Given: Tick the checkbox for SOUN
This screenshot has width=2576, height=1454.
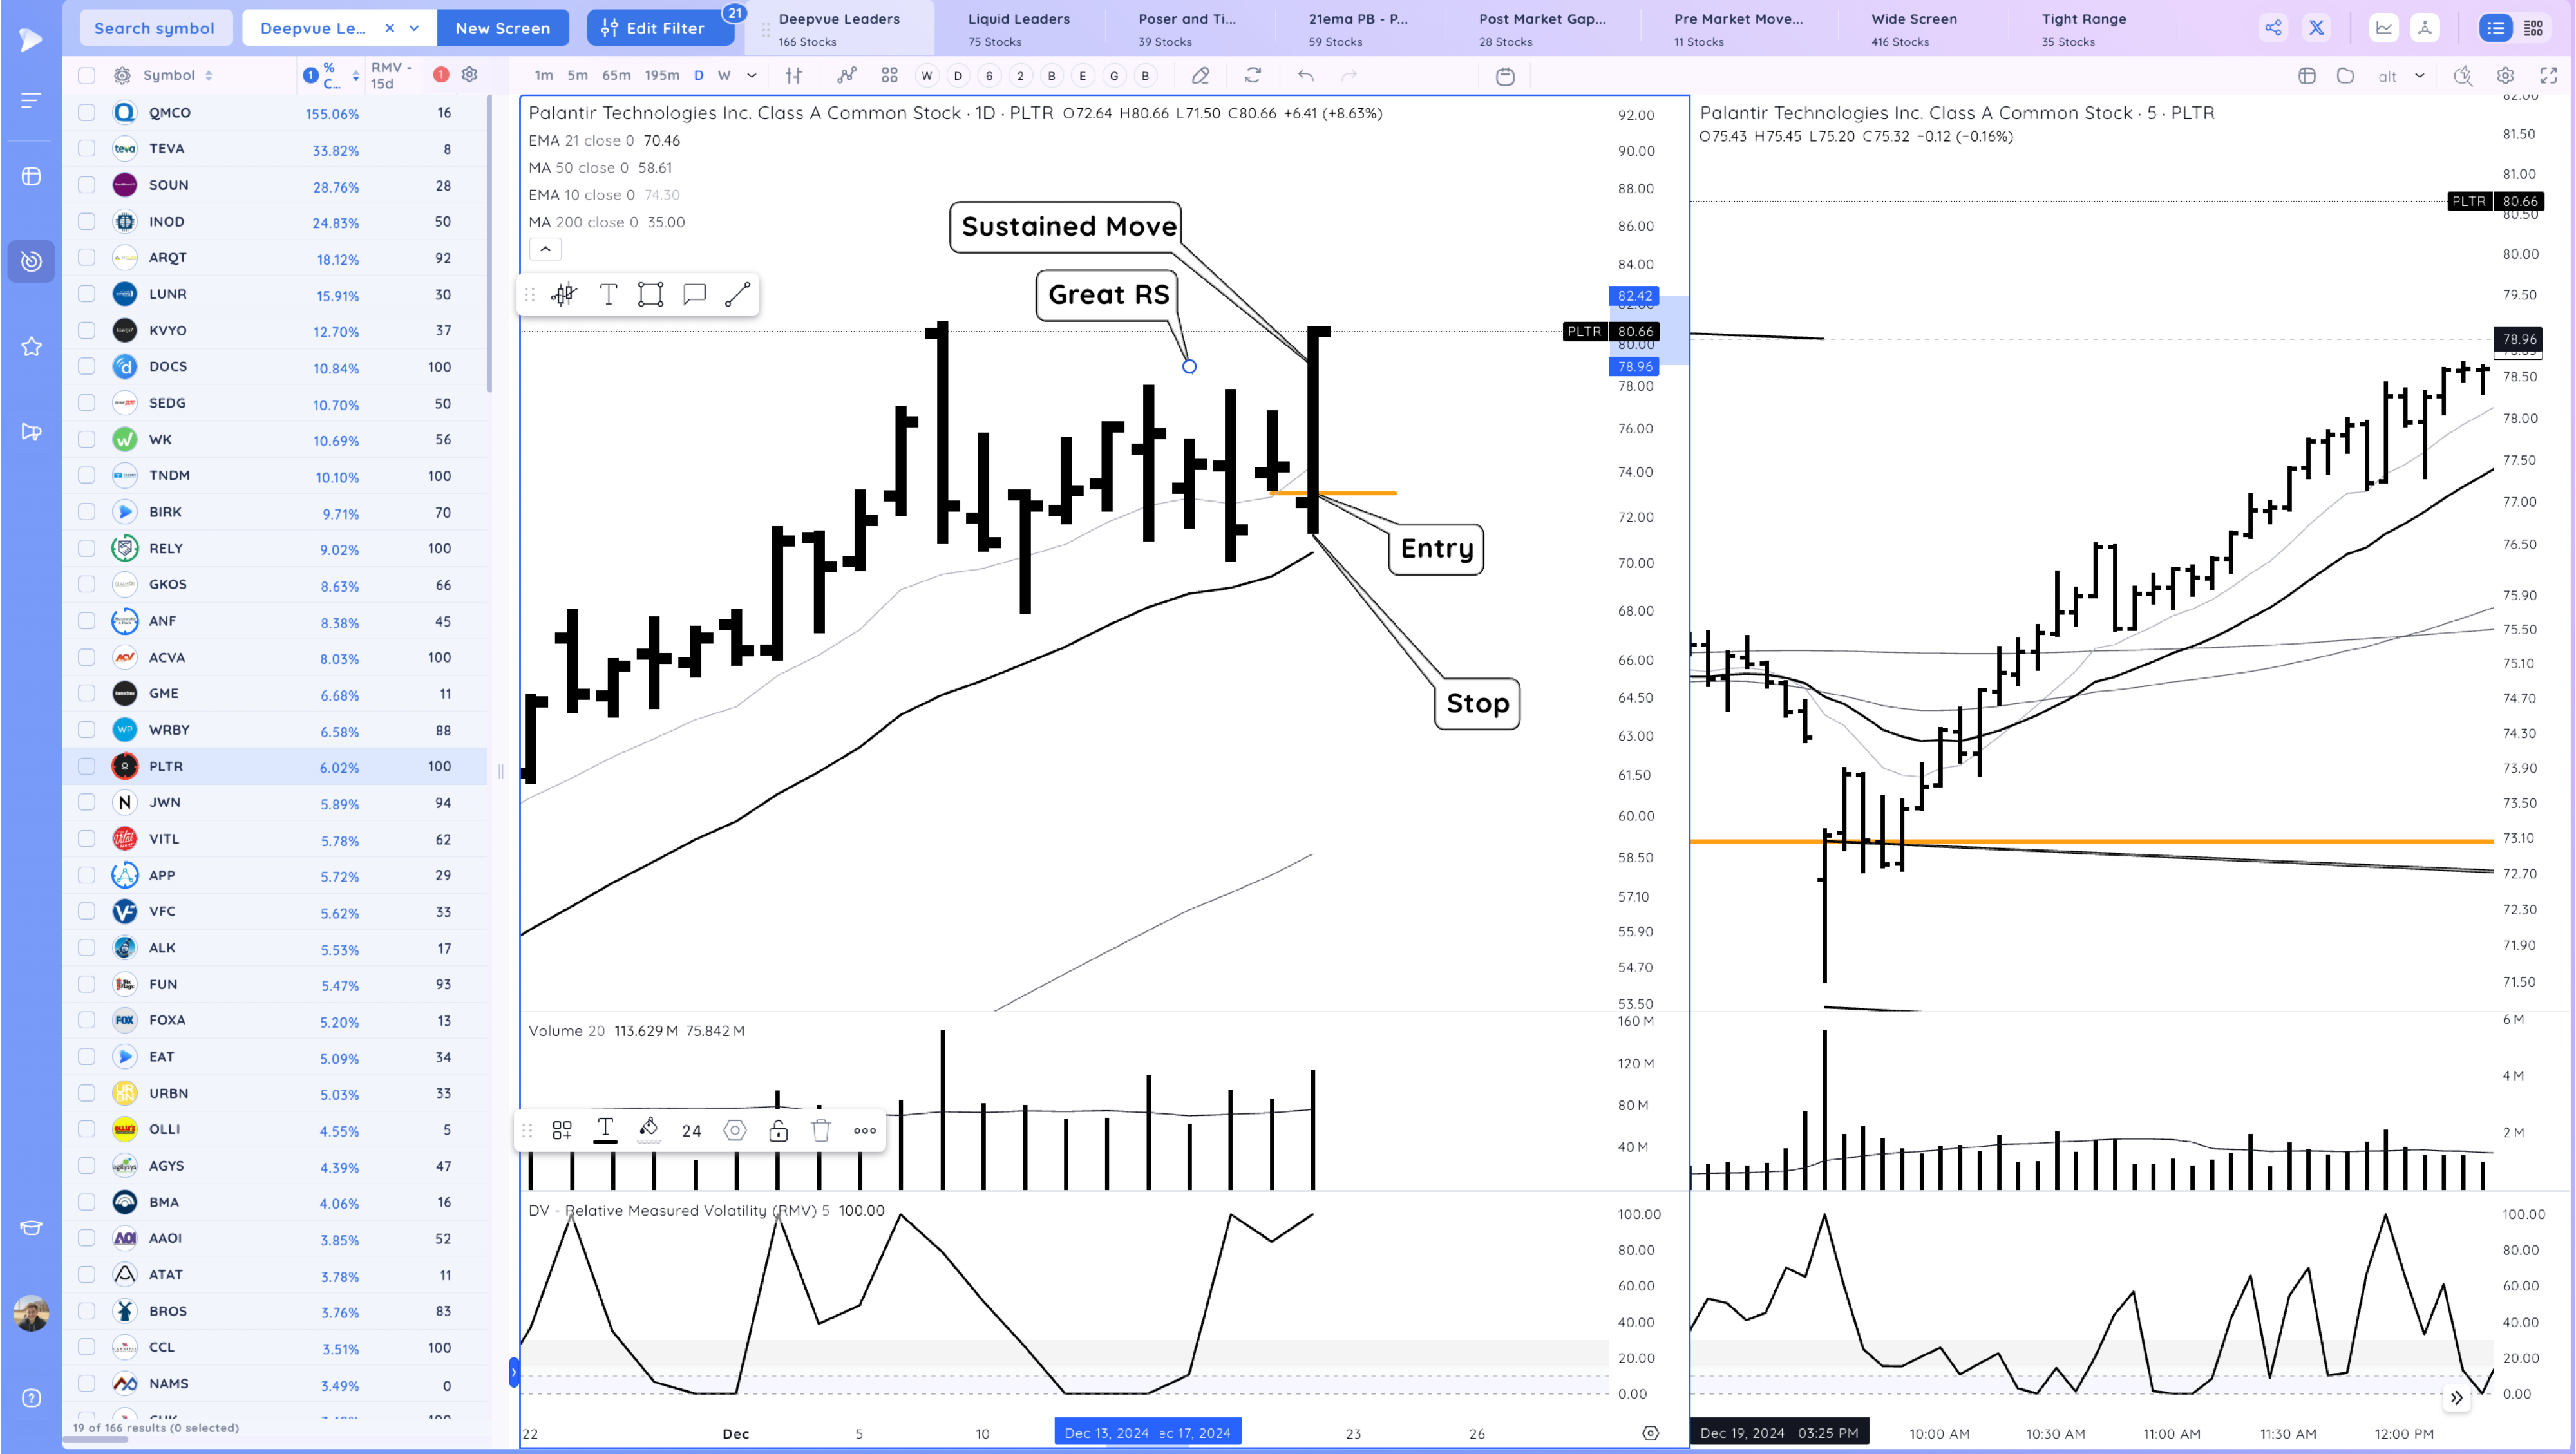Looking at the screenshot, I should click(x=87, y=185).
